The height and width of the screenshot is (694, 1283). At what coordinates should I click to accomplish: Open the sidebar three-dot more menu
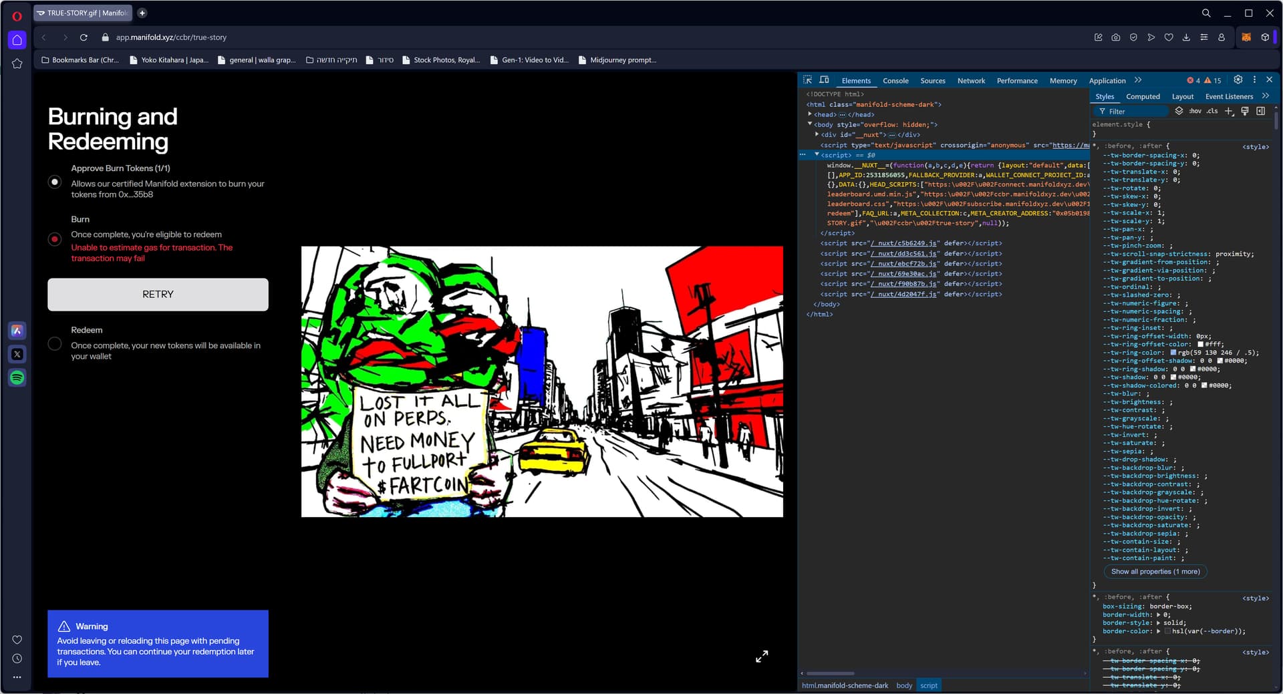(17, 677)
